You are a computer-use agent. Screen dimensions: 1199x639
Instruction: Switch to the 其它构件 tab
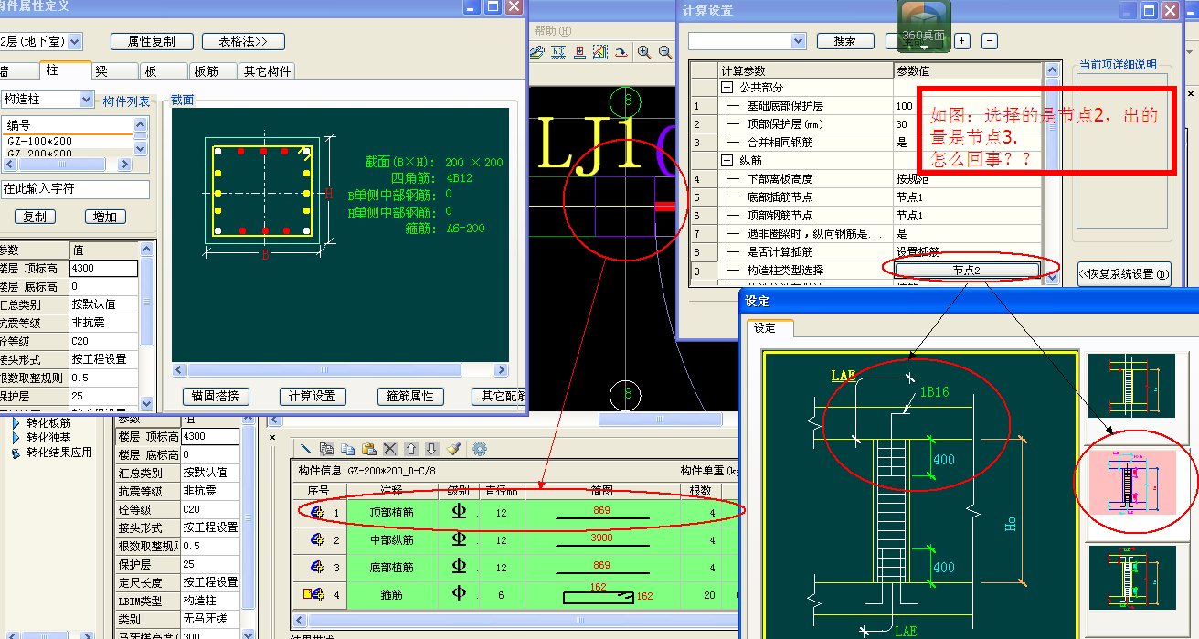[268, 71]
